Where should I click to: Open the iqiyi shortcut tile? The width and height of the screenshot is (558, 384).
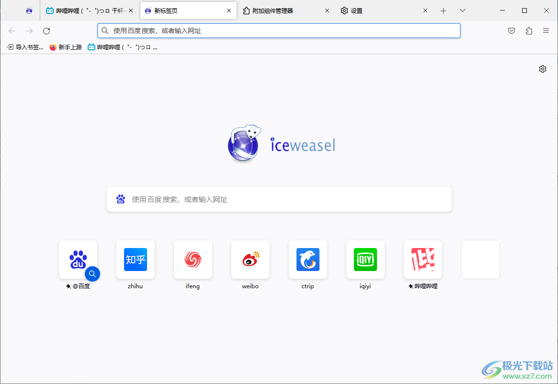click(x=365, y=260)
